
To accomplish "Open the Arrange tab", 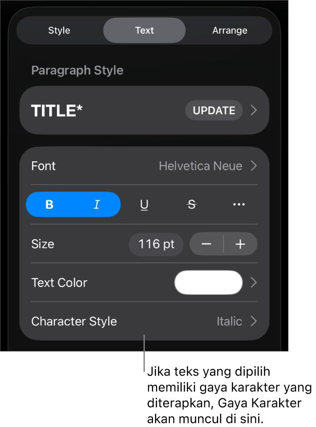I will pos(229,31).
